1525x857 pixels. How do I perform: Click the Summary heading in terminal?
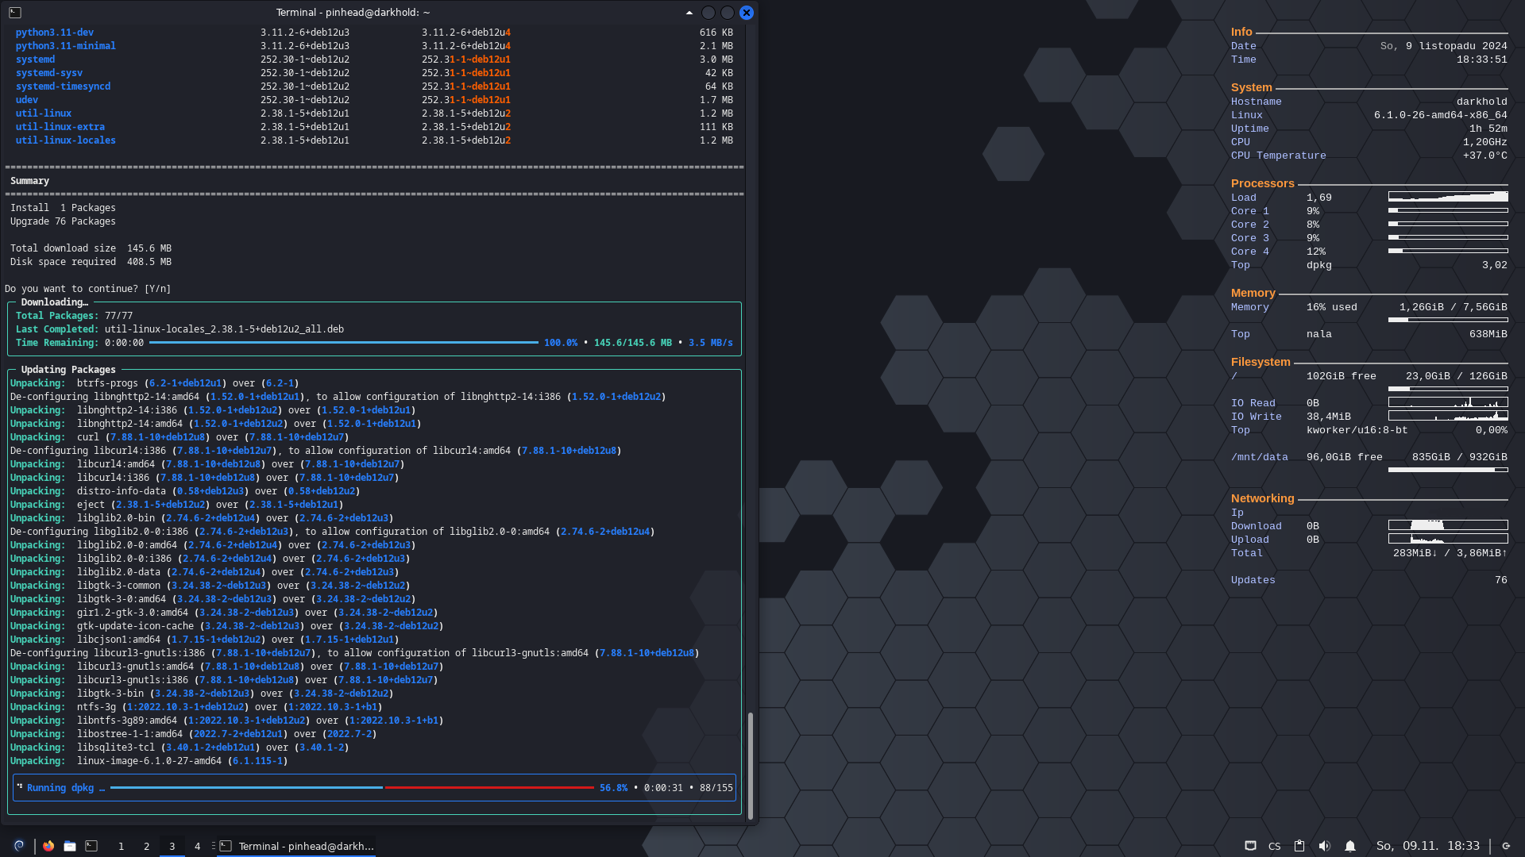(x=29, y=181)
